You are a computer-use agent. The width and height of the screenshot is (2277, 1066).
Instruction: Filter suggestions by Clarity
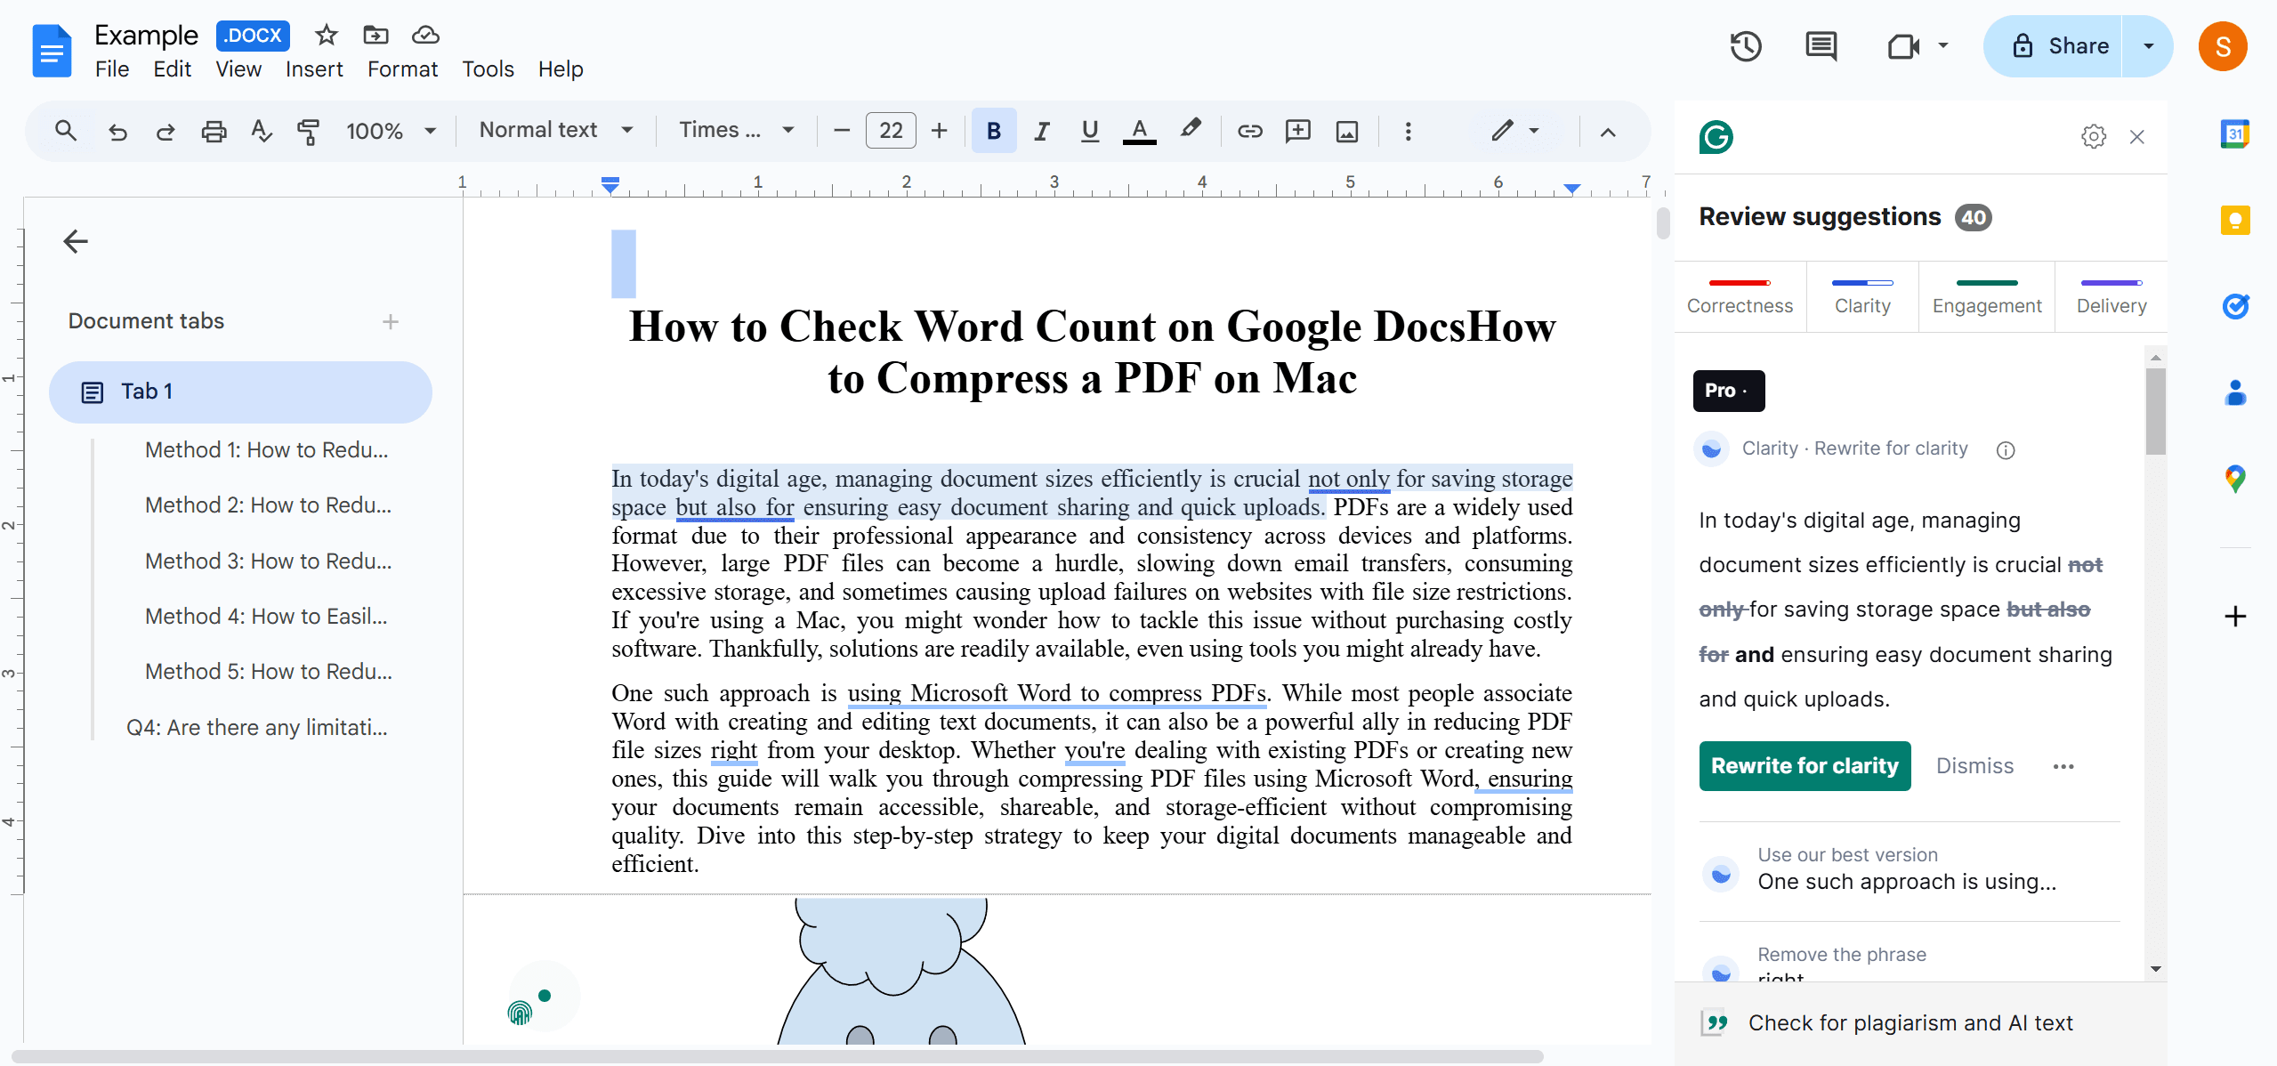point(1861,296)
